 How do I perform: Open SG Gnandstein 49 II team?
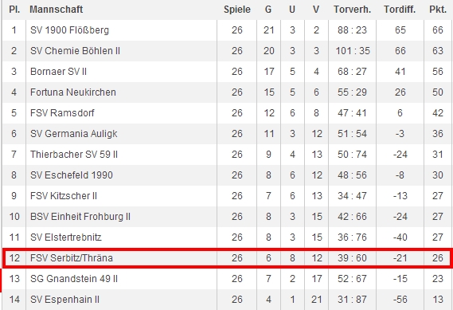[74, 279]
